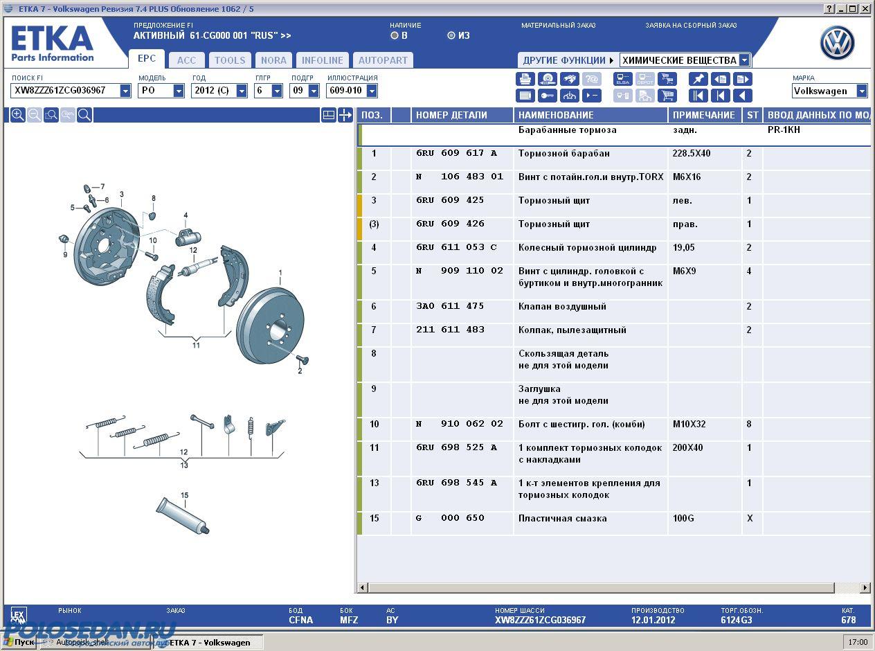
Task: Click the single shopping cart icon
Action: coord(667,96)
